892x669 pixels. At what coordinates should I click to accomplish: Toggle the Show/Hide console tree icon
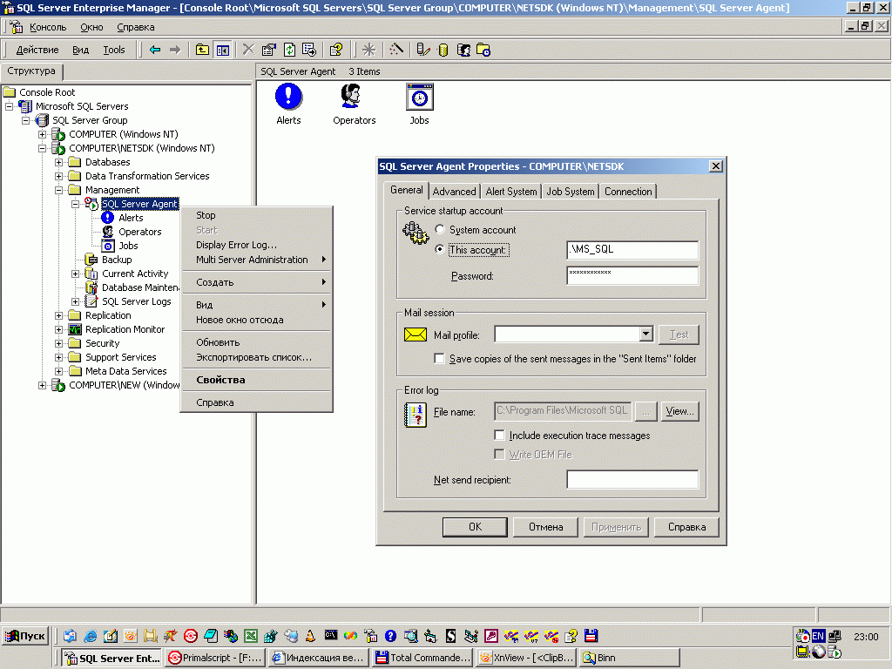click(222, 50)
